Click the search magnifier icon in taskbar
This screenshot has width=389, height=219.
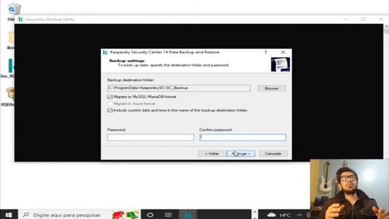point(26,215)
